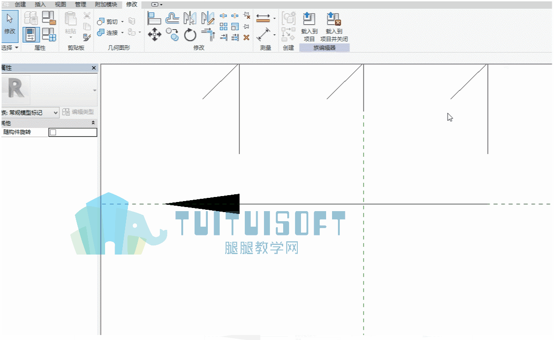Viewport: 554px width, 340px height.
Task: Collapse the 其他 properties group
Action: (94, 123)
